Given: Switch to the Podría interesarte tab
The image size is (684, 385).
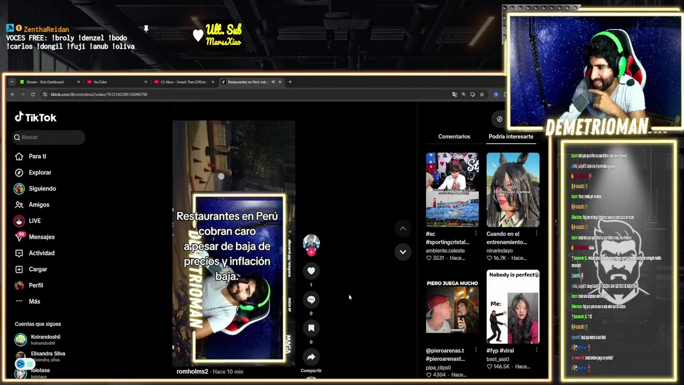Looking at the screenshot, I should [x=511, y=136].
